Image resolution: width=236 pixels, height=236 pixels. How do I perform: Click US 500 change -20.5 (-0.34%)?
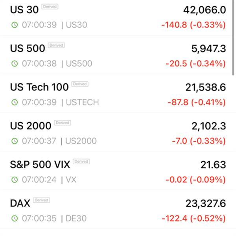[x=195, y=63]
